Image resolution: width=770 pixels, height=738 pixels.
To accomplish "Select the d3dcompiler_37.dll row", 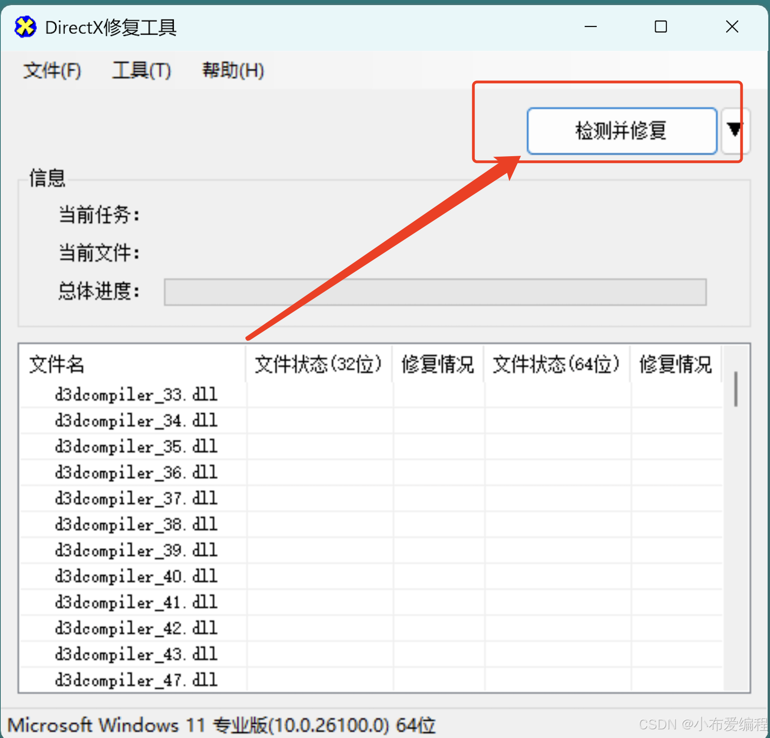I will [x=371, y=499].
